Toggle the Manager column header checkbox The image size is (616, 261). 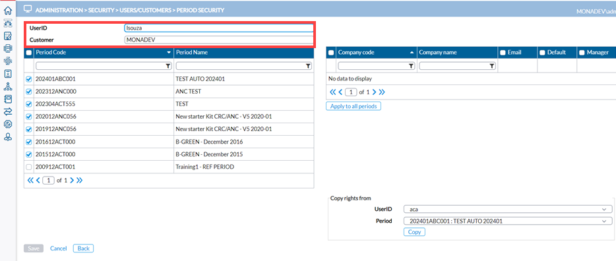[582, 53]
